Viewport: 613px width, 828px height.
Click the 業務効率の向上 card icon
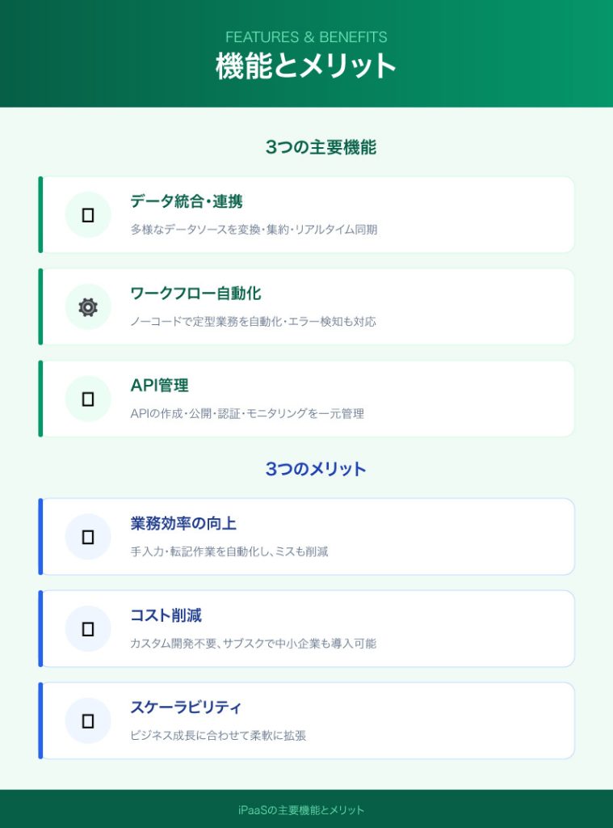point(88,537)
